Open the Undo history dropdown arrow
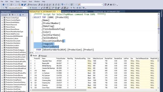 [x=64, y=5]
